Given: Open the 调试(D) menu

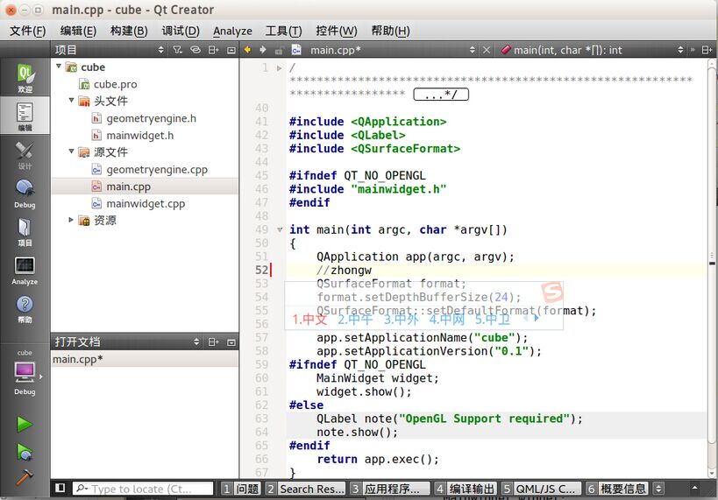Looking at the screenshot, I should (180, 31).
